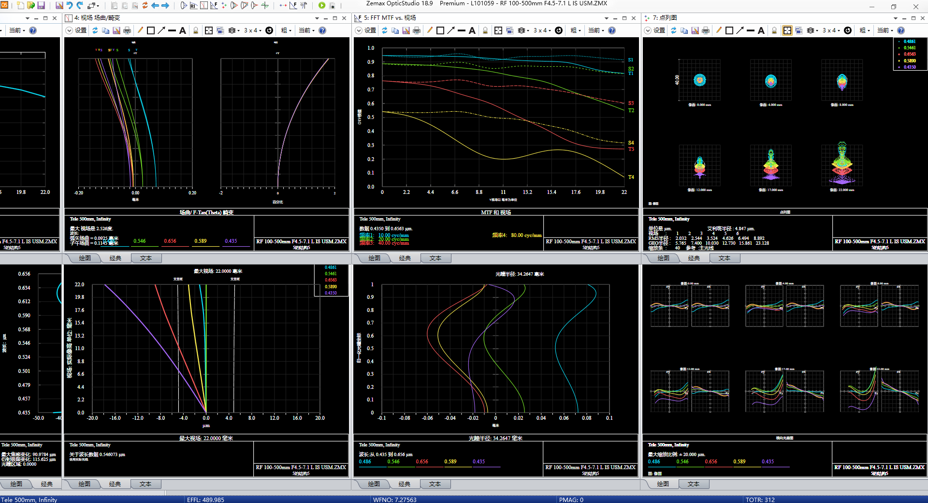928x503 pixels.
Task: Toggle window-overlay icon in spot diagram toolbar
Action: pyautogui.click(x=798, y=30)
